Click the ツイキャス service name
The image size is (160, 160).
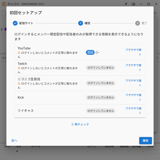coord(26,111)
